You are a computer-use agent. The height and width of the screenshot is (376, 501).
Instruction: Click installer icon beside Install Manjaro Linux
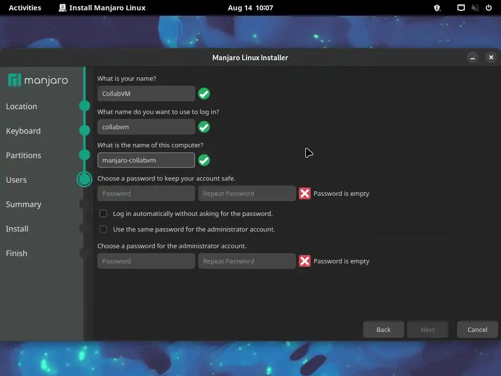click(62, 8)
